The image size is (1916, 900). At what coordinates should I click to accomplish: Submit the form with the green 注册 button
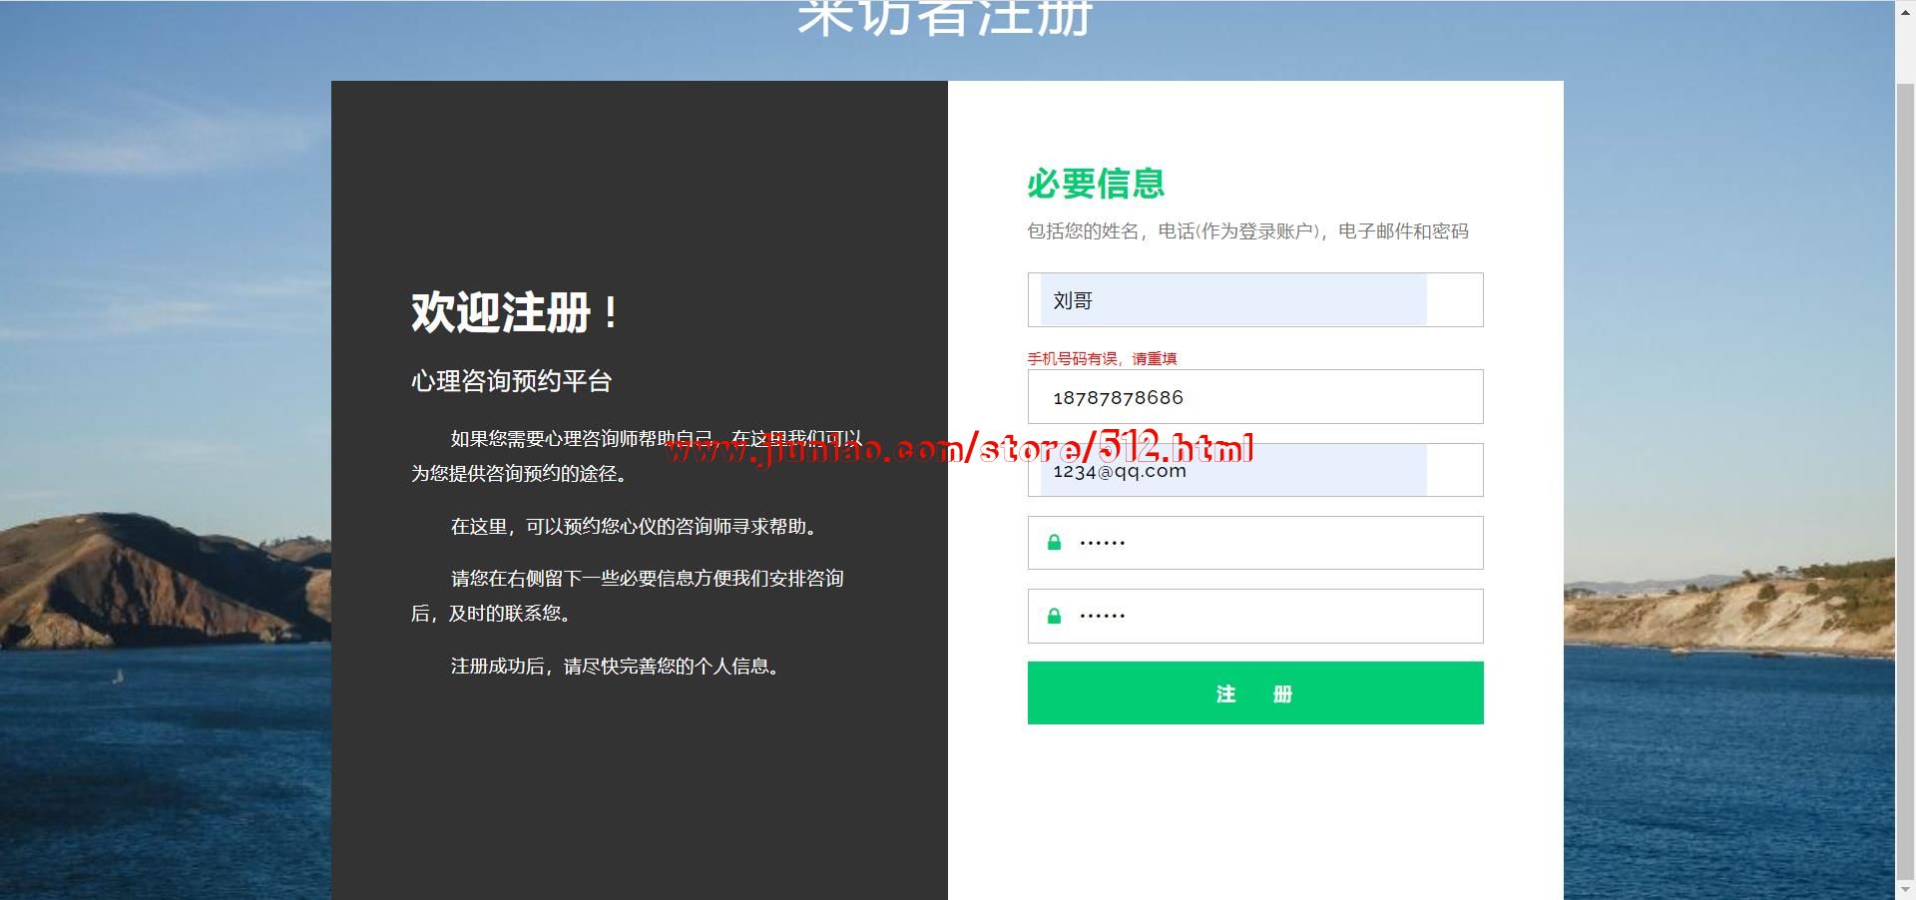click(x=1254, y=693)
